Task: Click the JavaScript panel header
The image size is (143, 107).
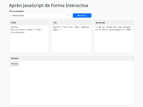Action: (x=114, y=23)
